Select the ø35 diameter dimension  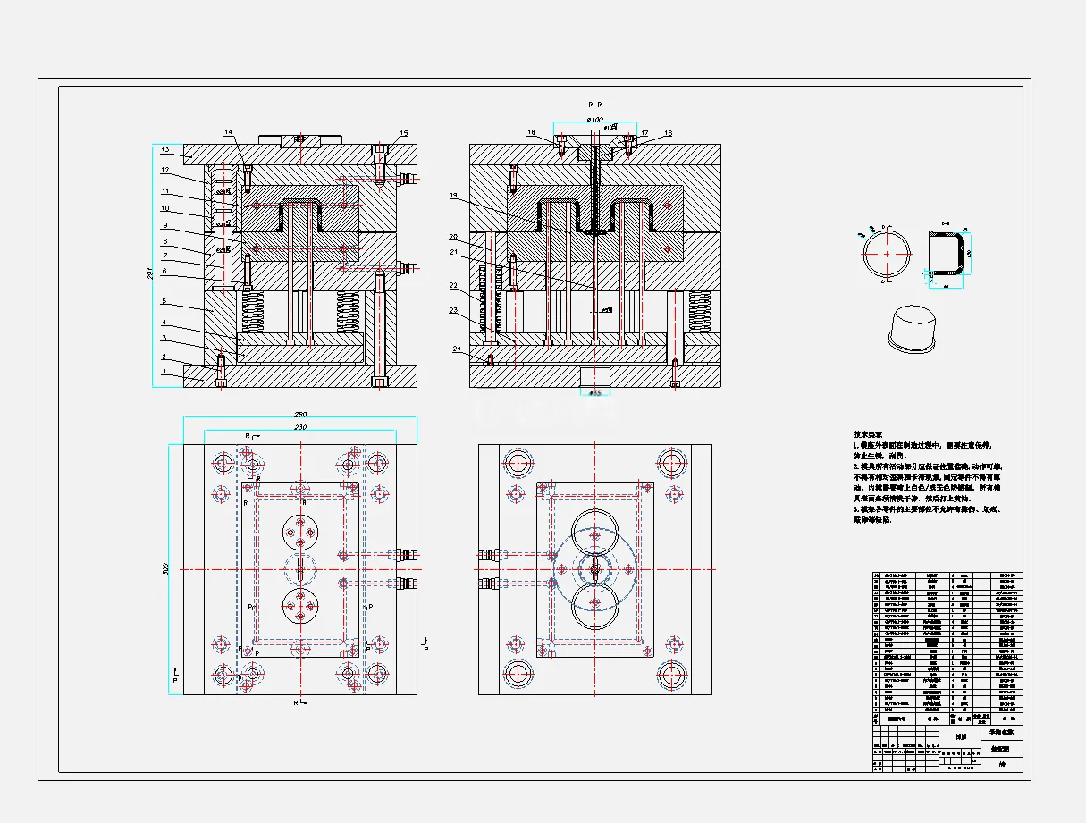click(594, 392)
